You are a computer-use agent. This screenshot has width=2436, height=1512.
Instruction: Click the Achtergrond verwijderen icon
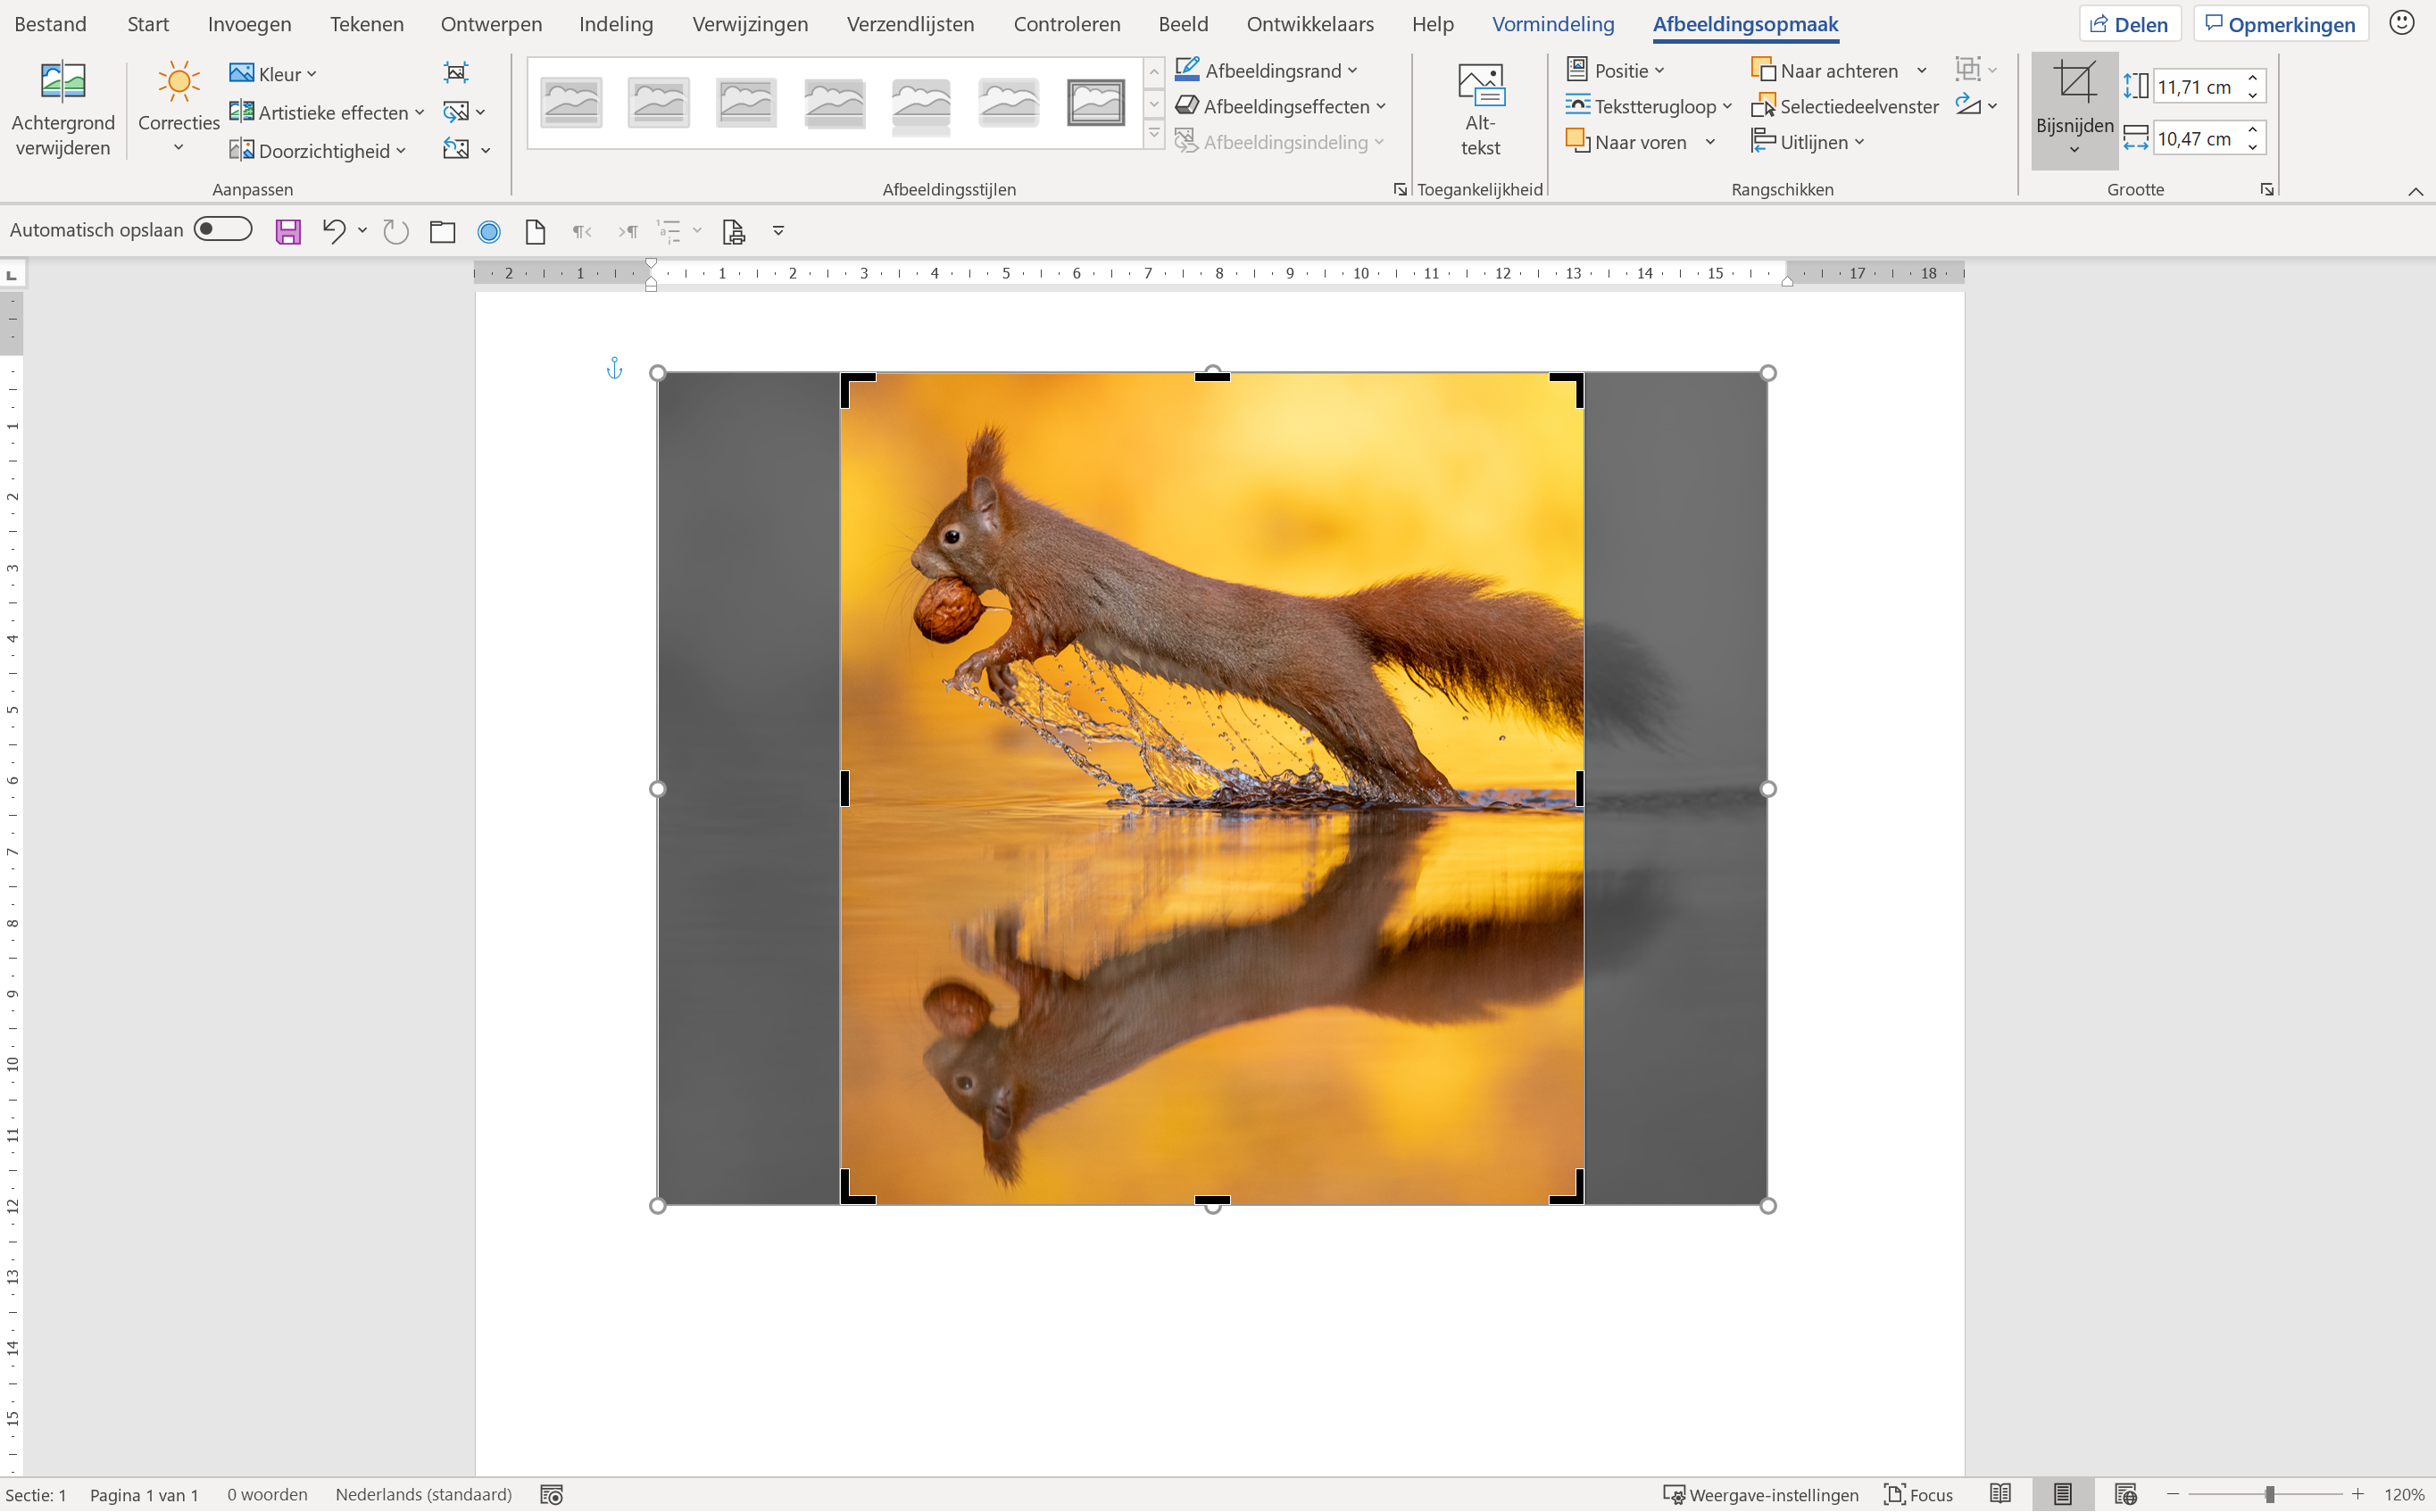click(62, 82)
